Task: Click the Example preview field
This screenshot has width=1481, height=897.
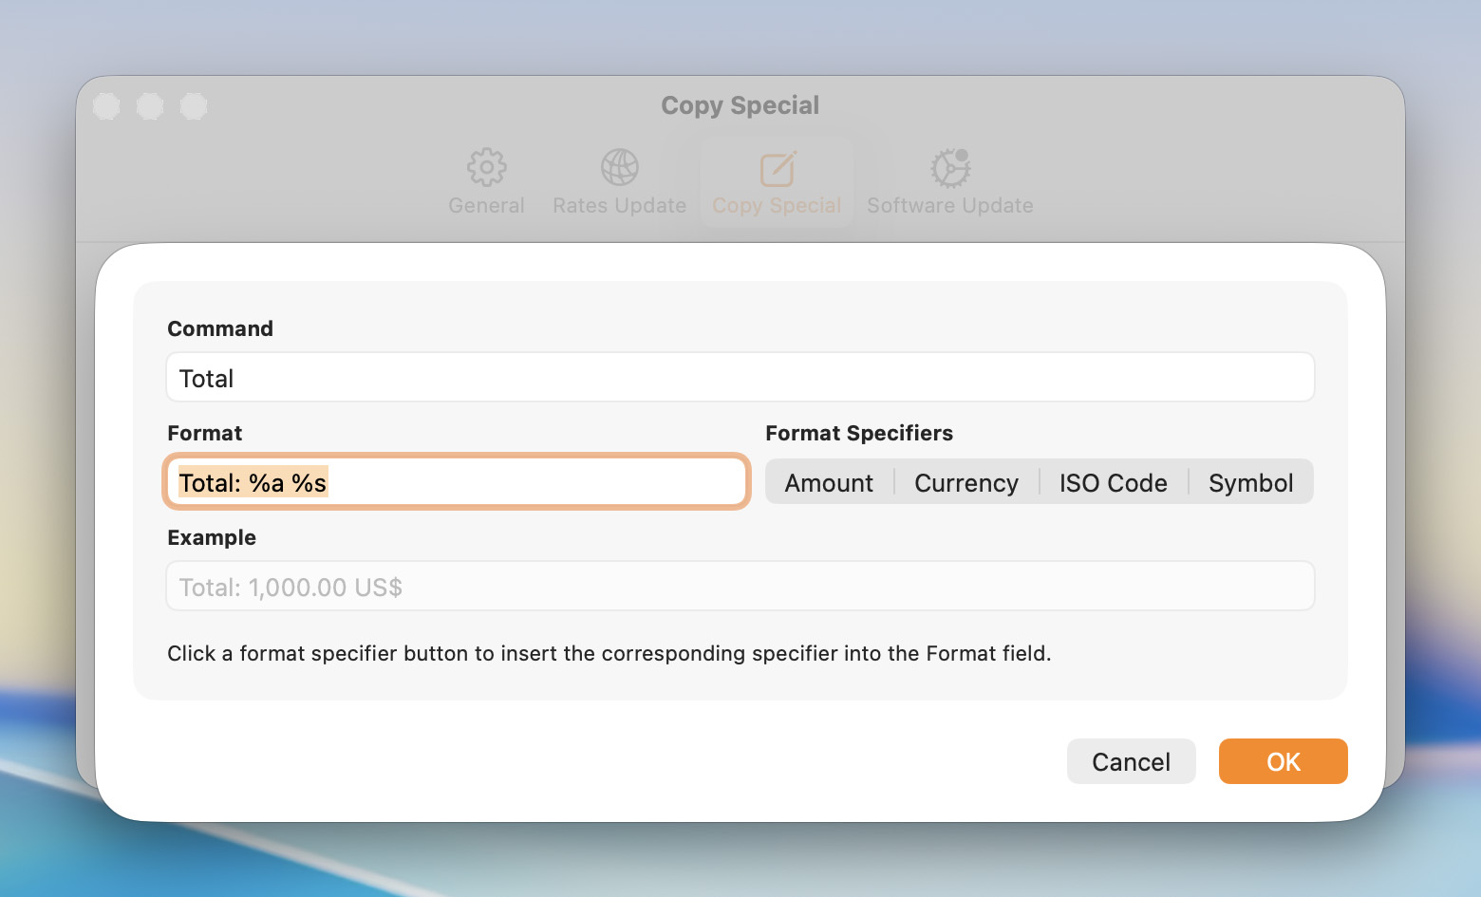Action: (740, 586)
